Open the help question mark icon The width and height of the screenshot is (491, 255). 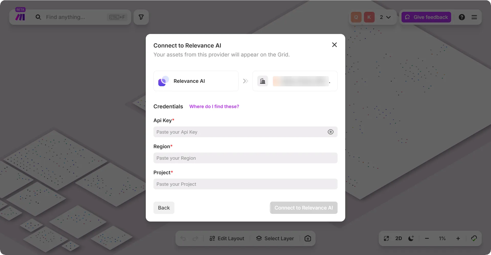tap(462, 17)
